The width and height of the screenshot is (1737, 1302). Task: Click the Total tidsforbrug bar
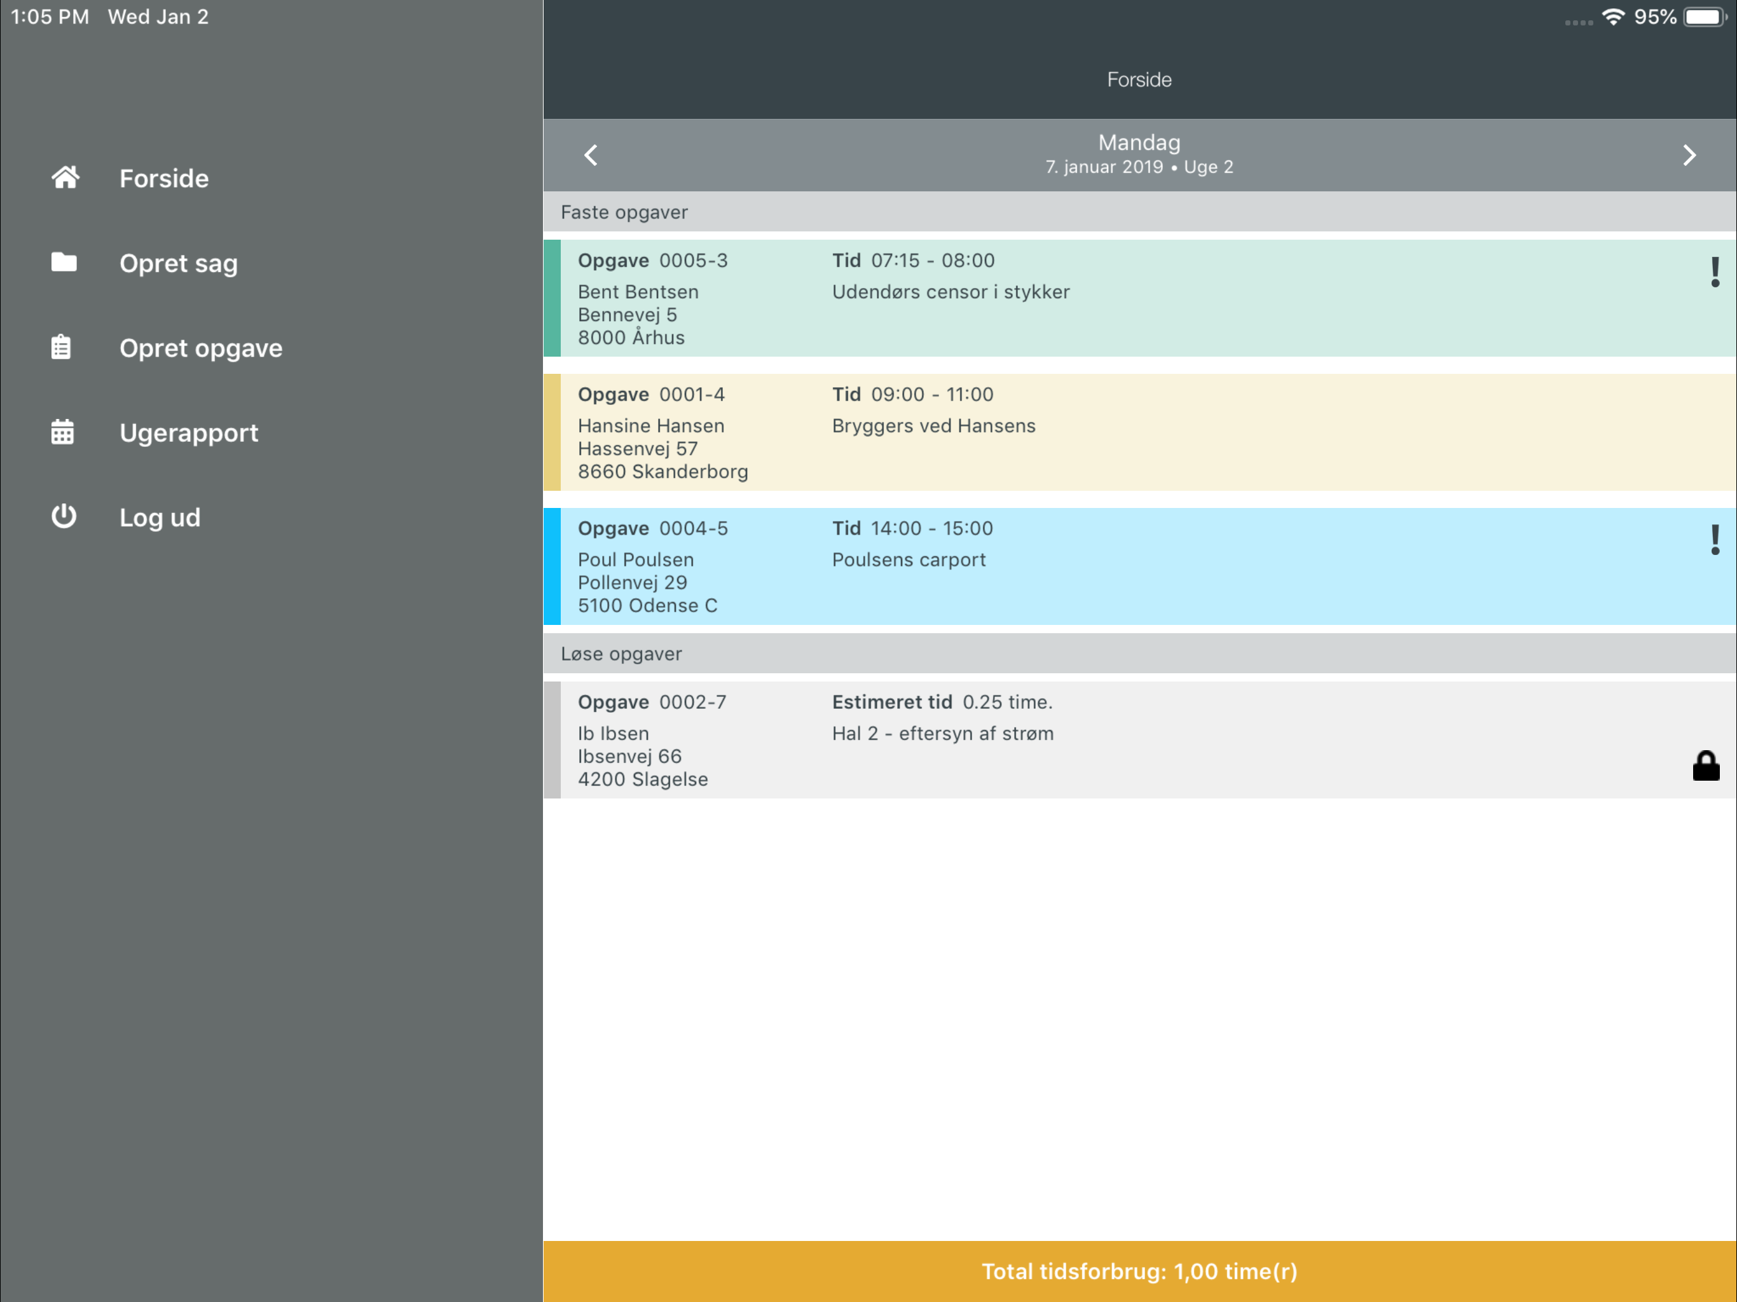(x=1139, y=1271)
